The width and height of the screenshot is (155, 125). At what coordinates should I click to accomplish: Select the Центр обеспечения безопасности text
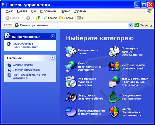coord(131,112)
